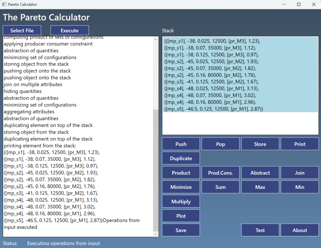Open the About dialog
The image size is (321, 248).
click(x=299, y=230)
